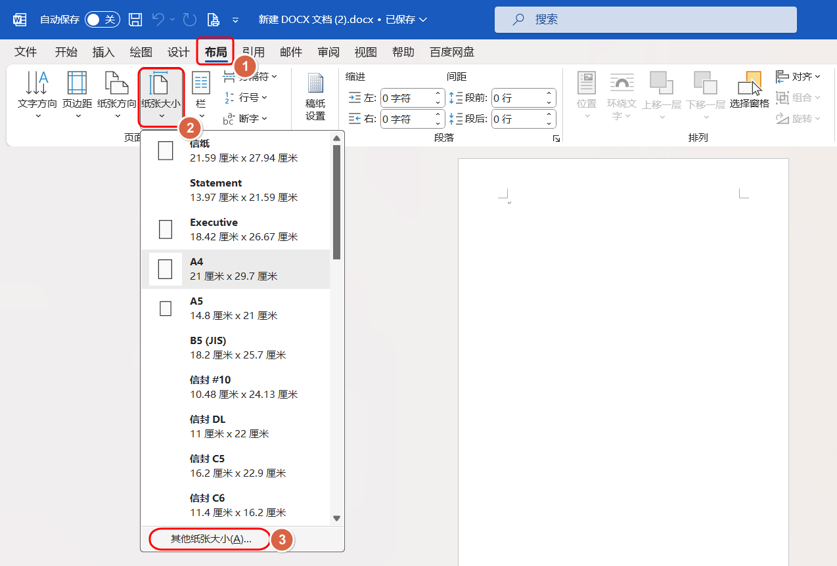Open the Customize Quick Access Toolbar arrow
Image resolution: width=837 pixels, height=566 pixels.
tap(236, 20)
